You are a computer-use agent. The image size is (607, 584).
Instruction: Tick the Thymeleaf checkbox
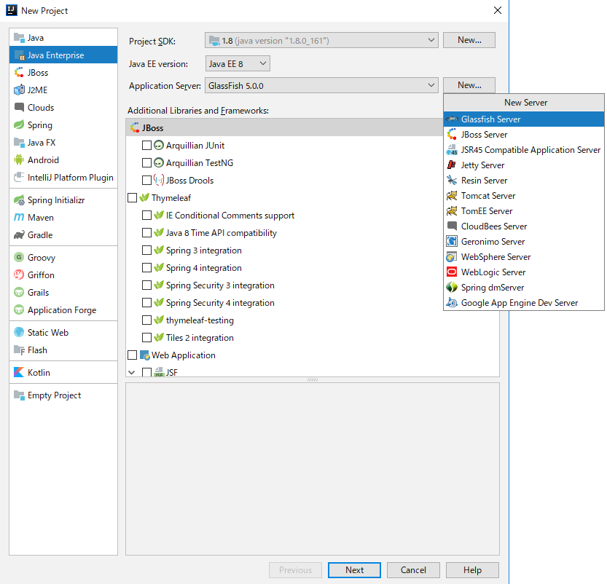pos(133,197)
